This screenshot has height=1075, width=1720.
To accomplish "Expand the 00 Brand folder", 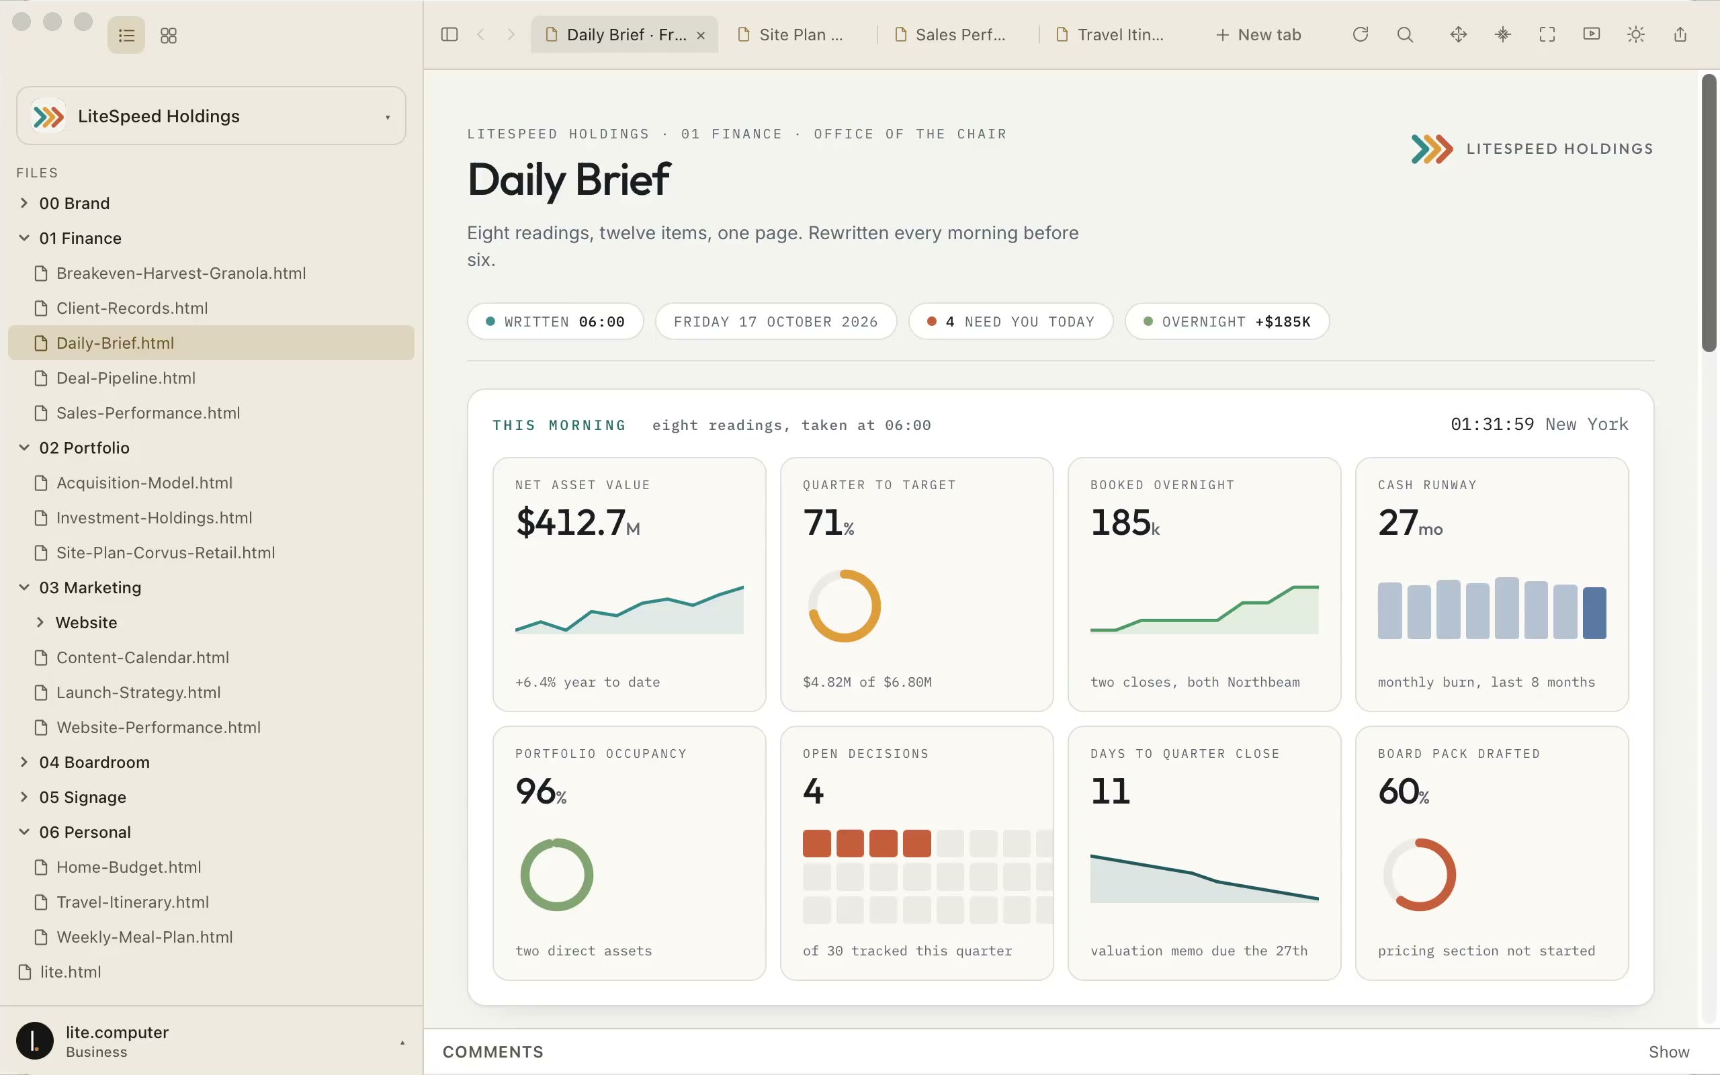I will click(x=24, y=204).
